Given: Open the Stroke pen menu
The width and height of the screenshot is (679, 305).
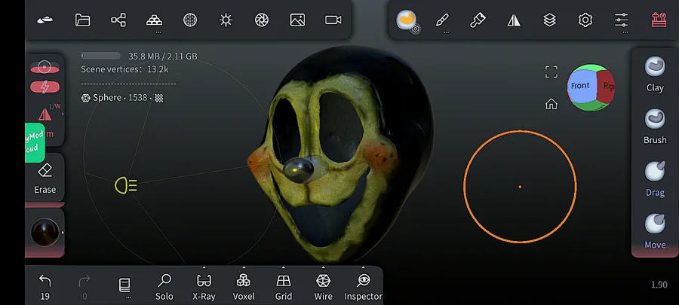Looking at the screenshot, I should 442,20.
